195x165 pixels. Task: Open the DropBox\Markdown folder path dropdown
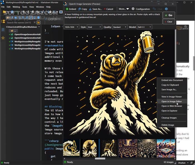(x=39, y=27)
